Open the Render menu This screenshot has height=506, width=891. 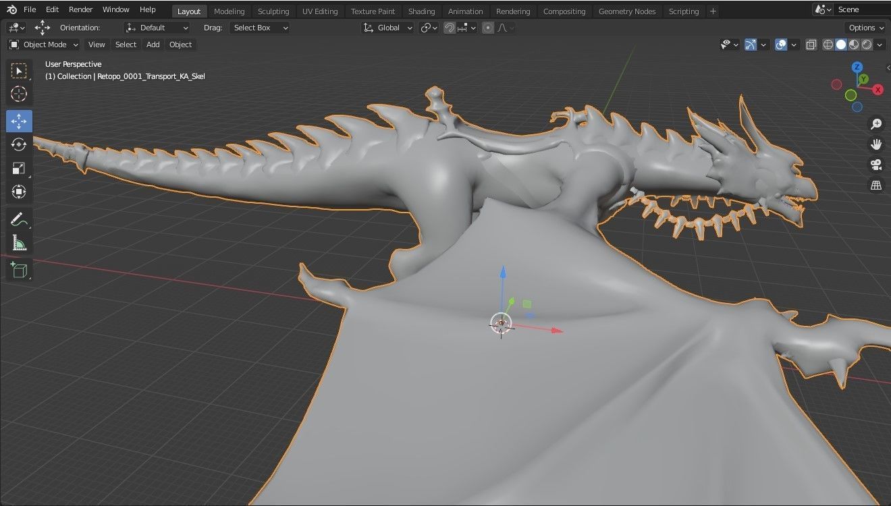click(81, 9)
